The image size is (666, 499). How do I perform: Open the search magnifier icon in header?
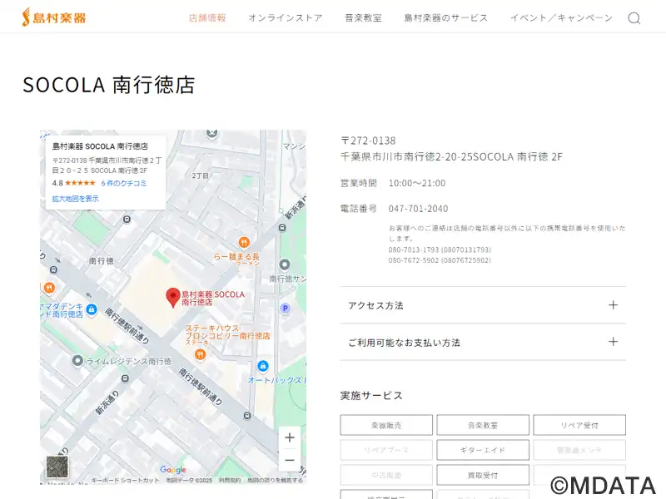(634, 18)
